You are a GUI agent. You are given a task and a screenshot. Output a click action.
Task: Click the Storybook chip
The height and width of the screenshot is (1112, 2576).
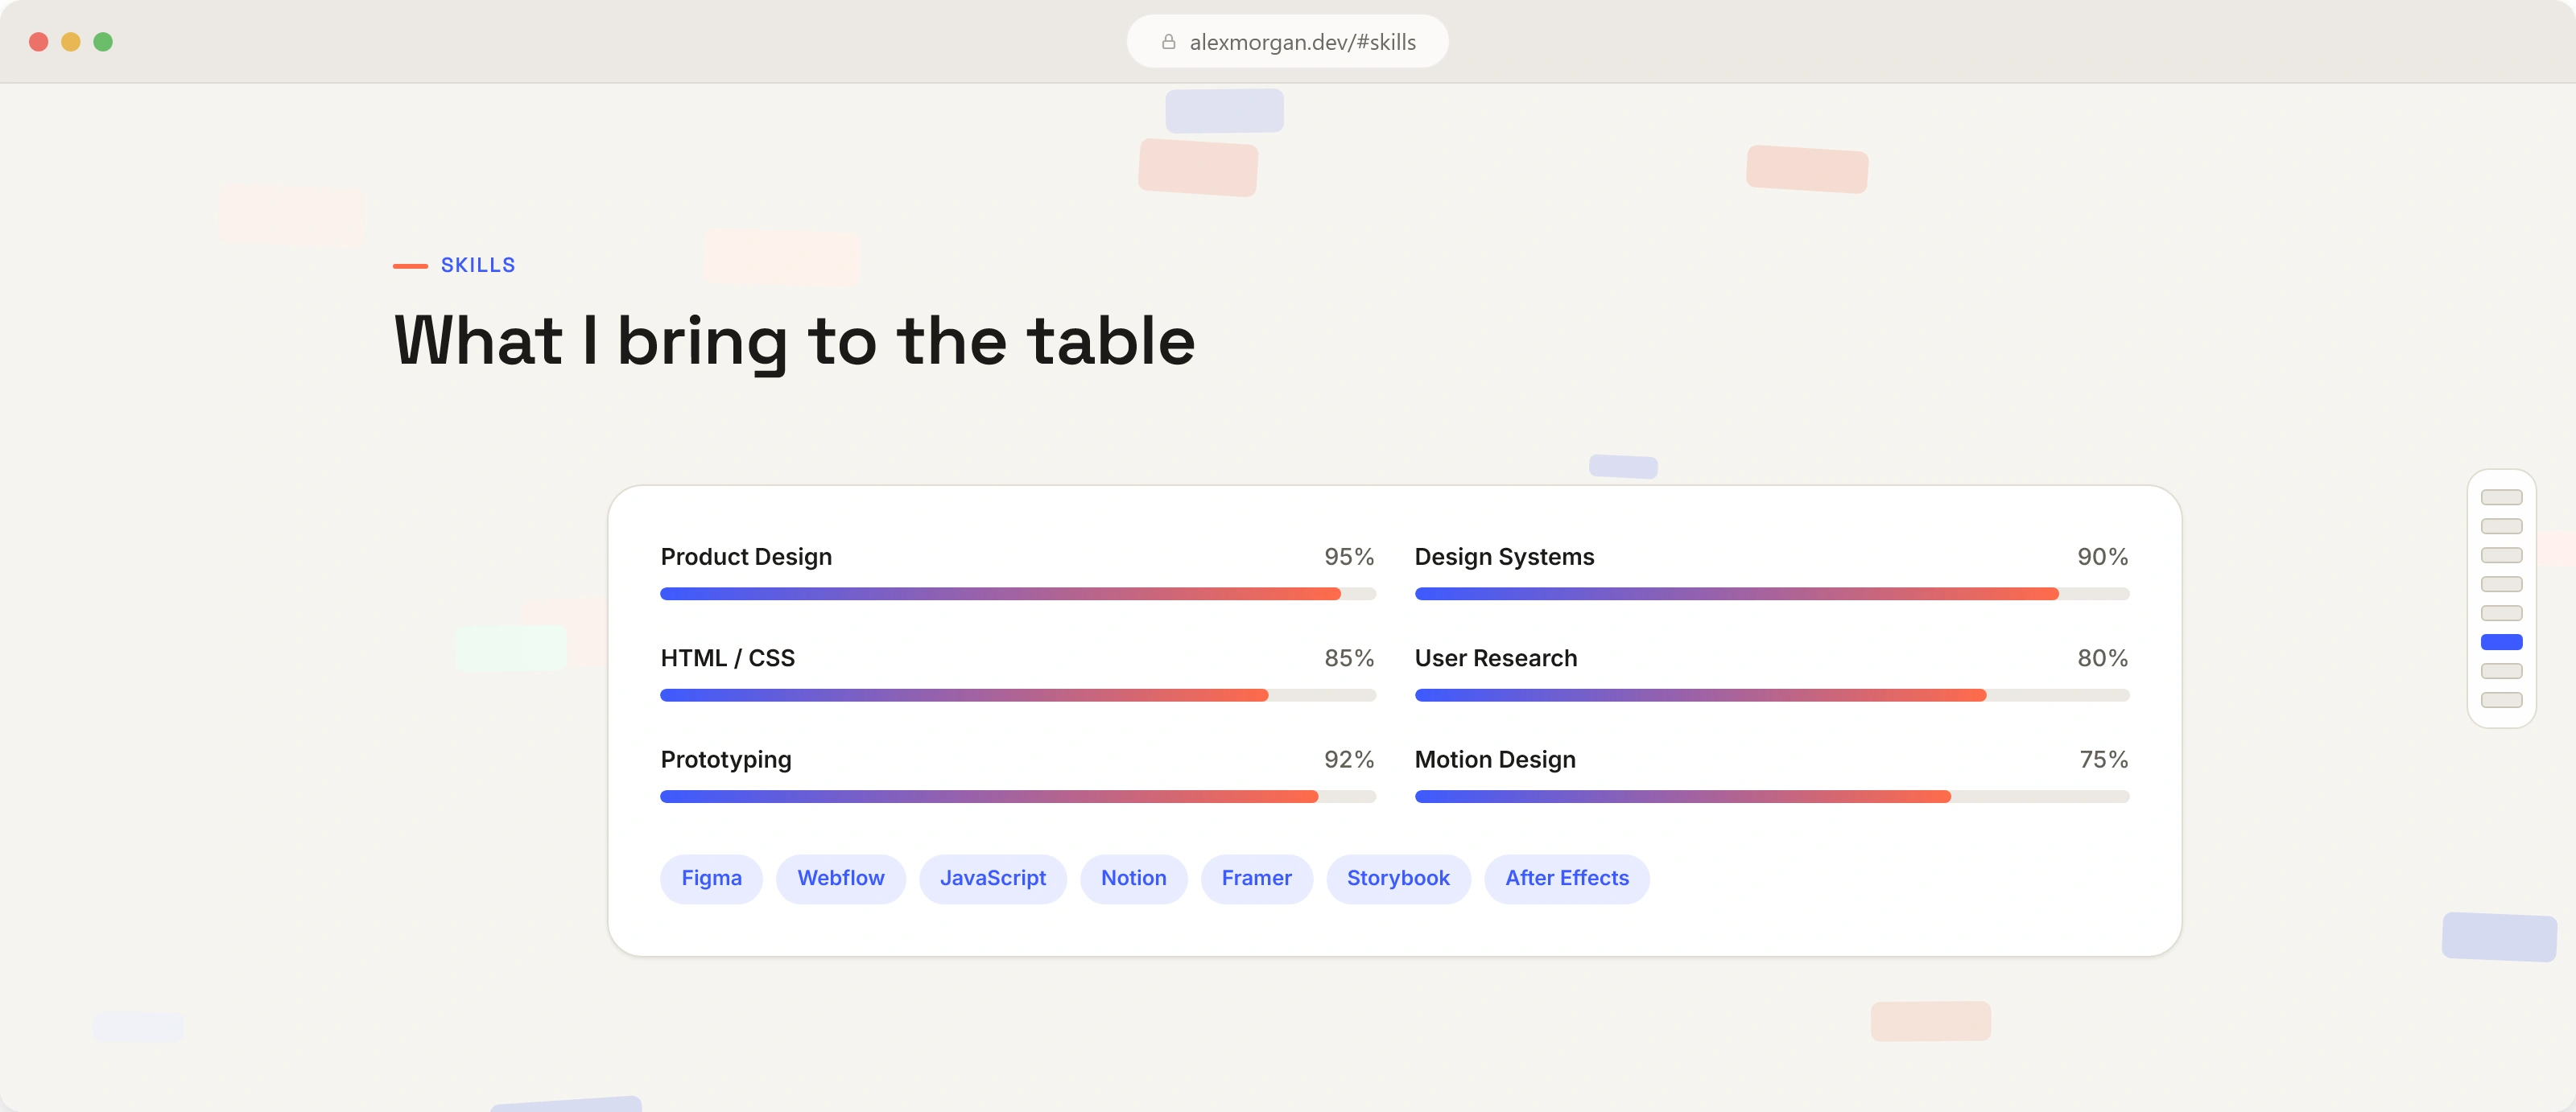click(1398, 878)
